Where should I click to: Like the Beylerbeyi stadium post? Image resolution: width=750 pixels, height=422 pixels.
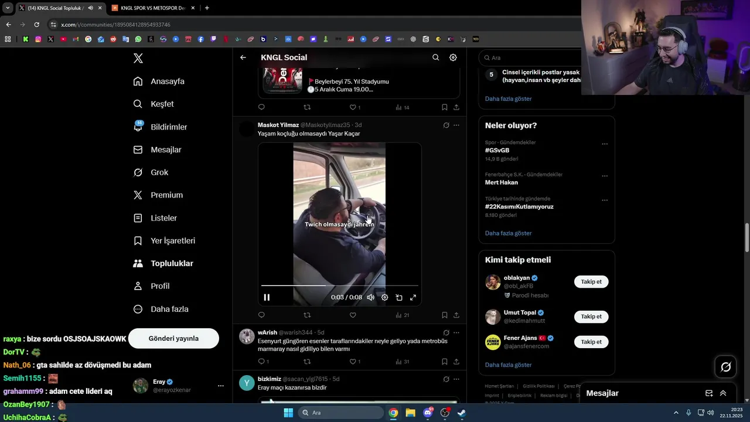click(x=353, y=107)
